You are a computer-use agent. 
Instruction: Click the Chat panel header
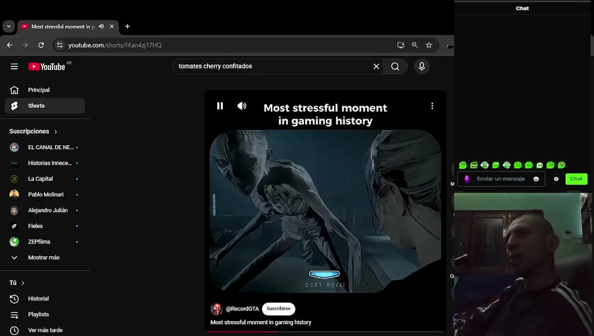[x=522, y=8]
